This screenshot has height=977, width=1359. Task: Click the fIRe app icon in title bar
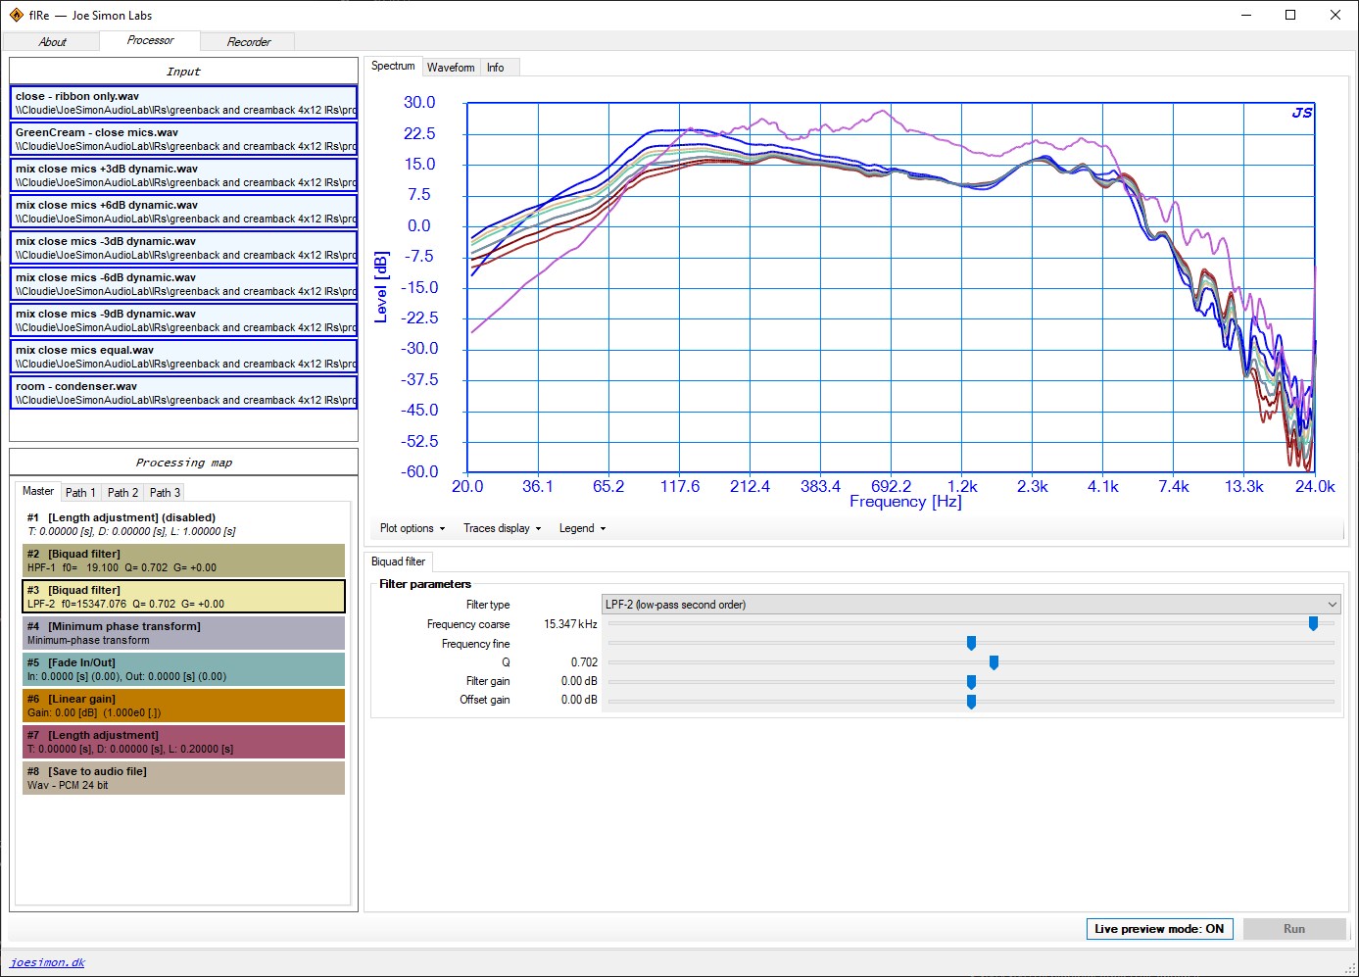click(x=16, y=15)
